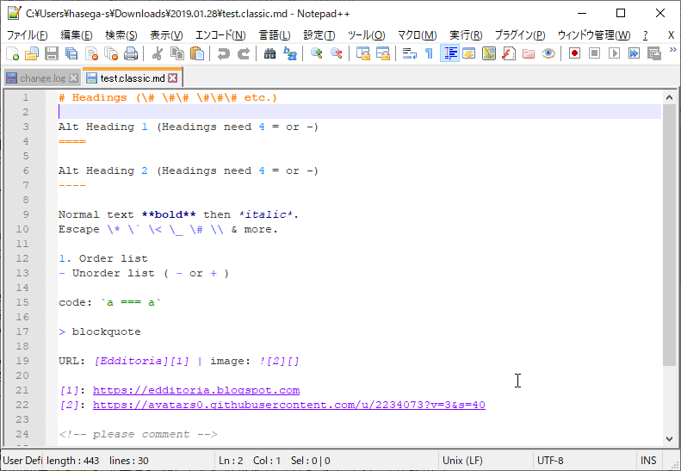Viewport: 681px width, 471px height.
Task: Open the 実行(R) menu
Action: click(x=466, y=35)
